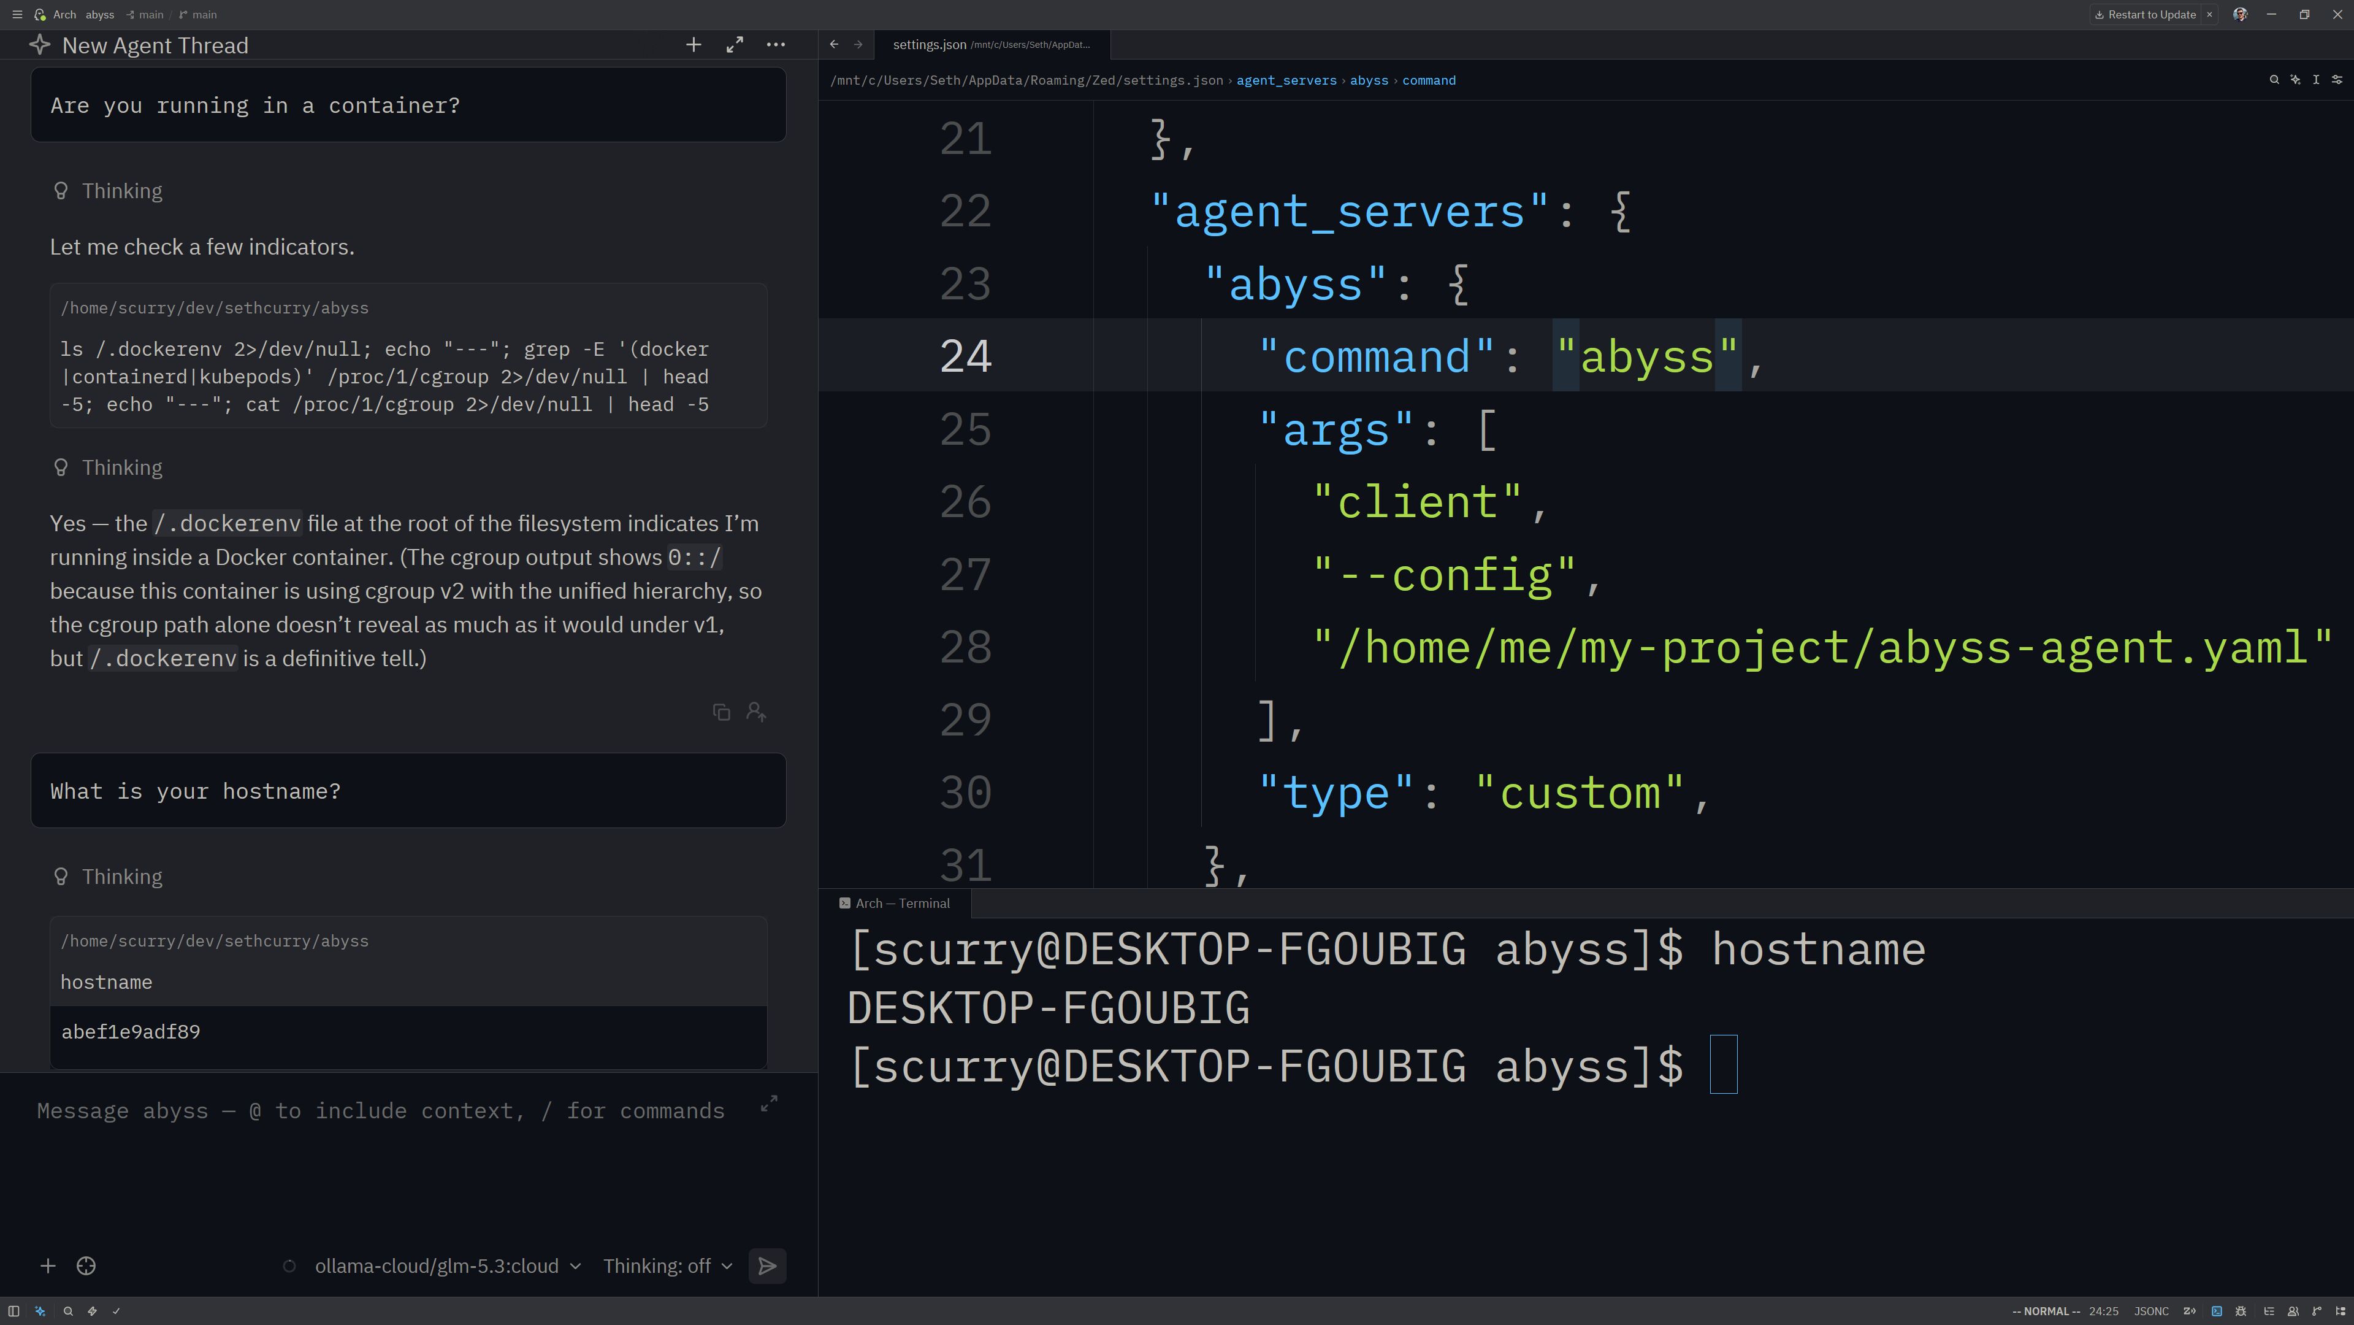This screenshot has height=1325, width=2354.
Task: Click the 24:25 cursor position in status bar
Action: pos(2104,1310)
